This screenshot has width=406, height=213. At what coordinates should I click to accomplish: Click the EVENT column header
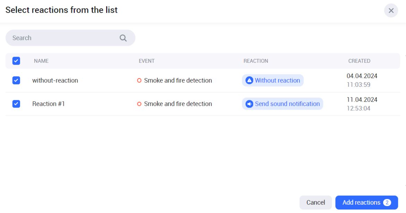point(147,61)
